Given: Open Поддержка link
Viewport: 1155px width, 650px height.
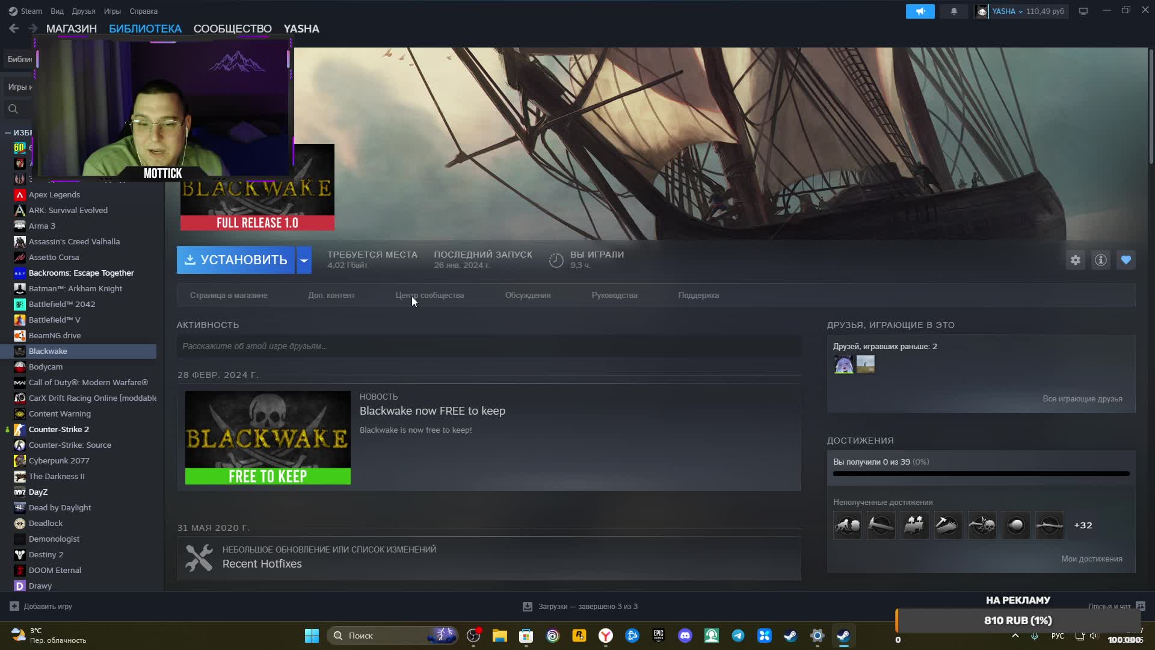Looking at the screenshot, I should click(x=698, y=295).
